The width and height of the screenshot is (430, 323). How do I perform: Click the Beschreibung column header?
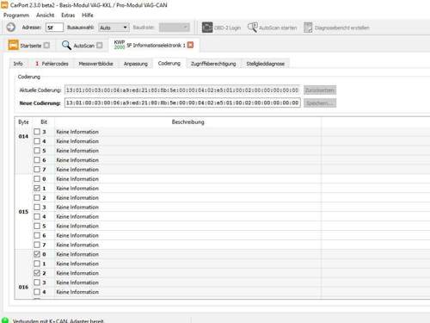click(x=188, y=122)
